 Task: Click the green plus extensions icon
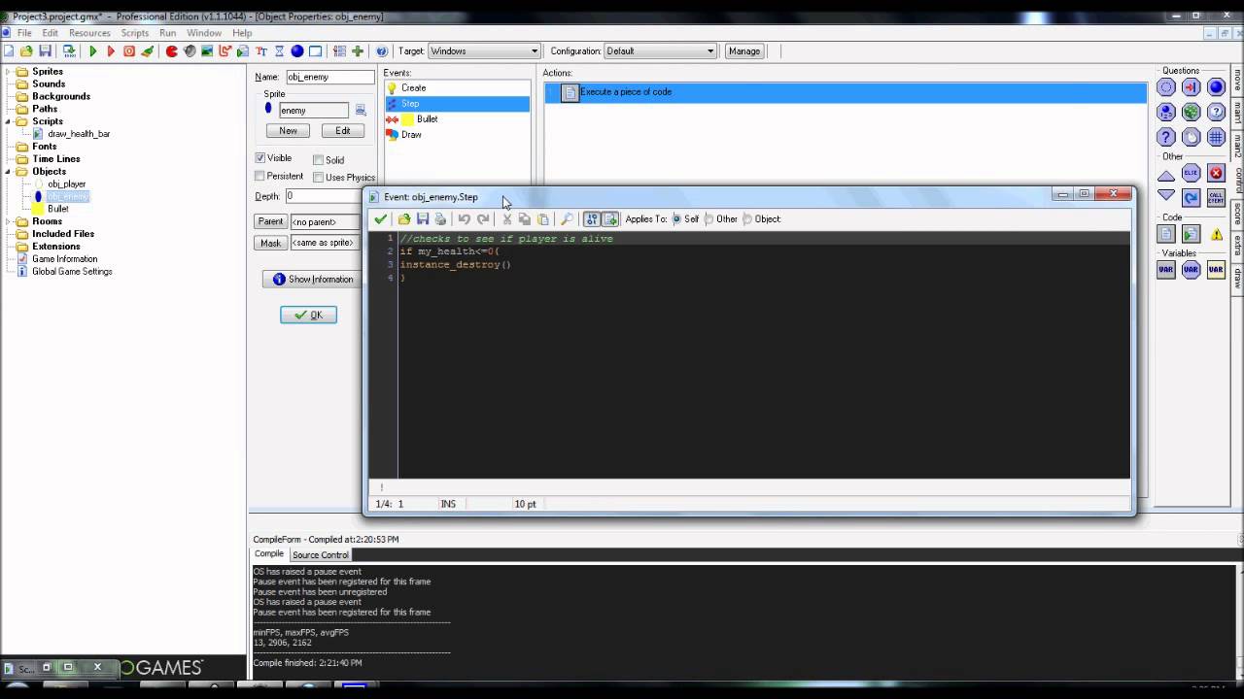pyautogui.click(x=358, y=51)
